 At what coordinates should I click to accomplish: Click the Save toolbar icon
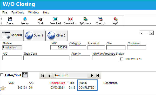(10, 19)
